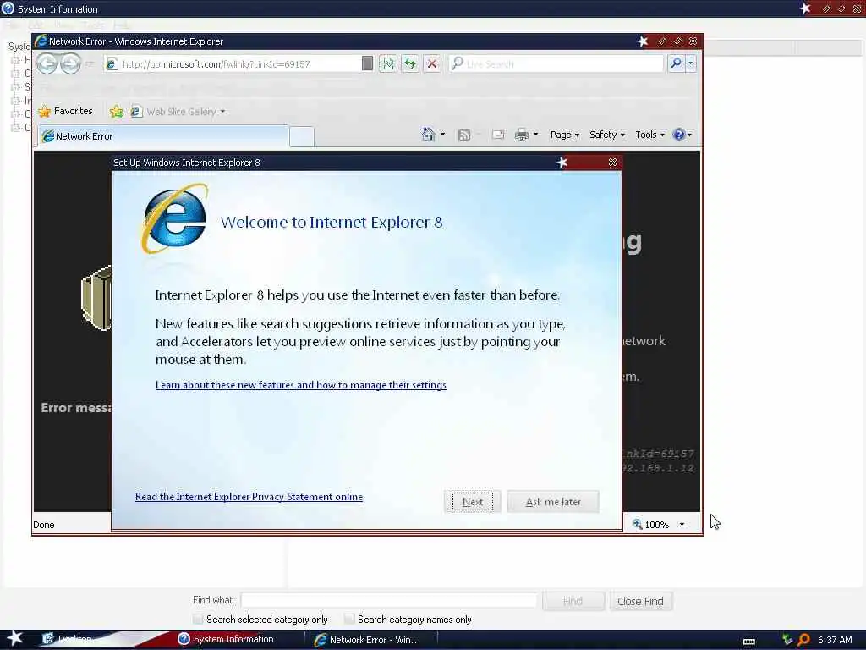This screenshot has width=866, height=650.
Task: Click the compatibility view icon next to address bar
Action: pos(388,63)
